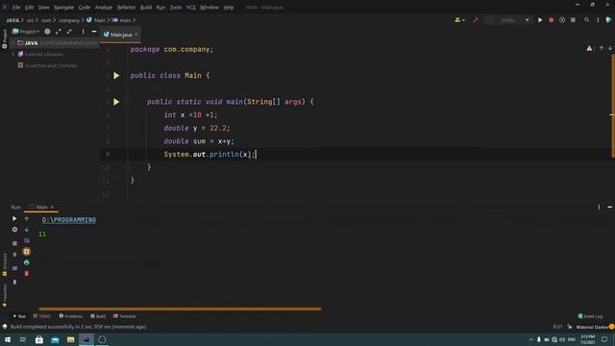Open Microsoft Store from the taskbar

pyautogui.click(x=38, y=339)
